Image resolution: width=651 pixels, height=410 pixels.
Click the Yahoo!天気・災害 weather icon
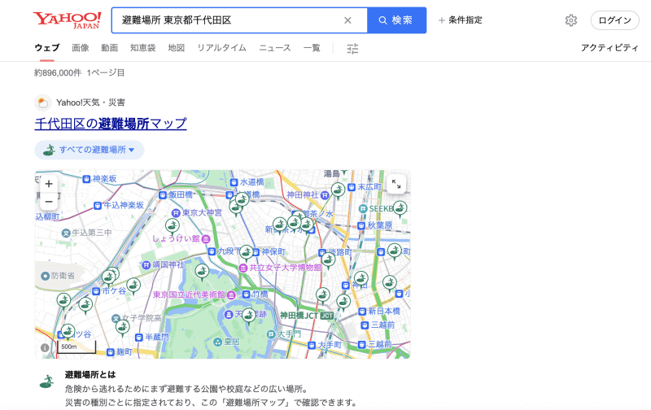pyautogui.click(x=43, y=102)
